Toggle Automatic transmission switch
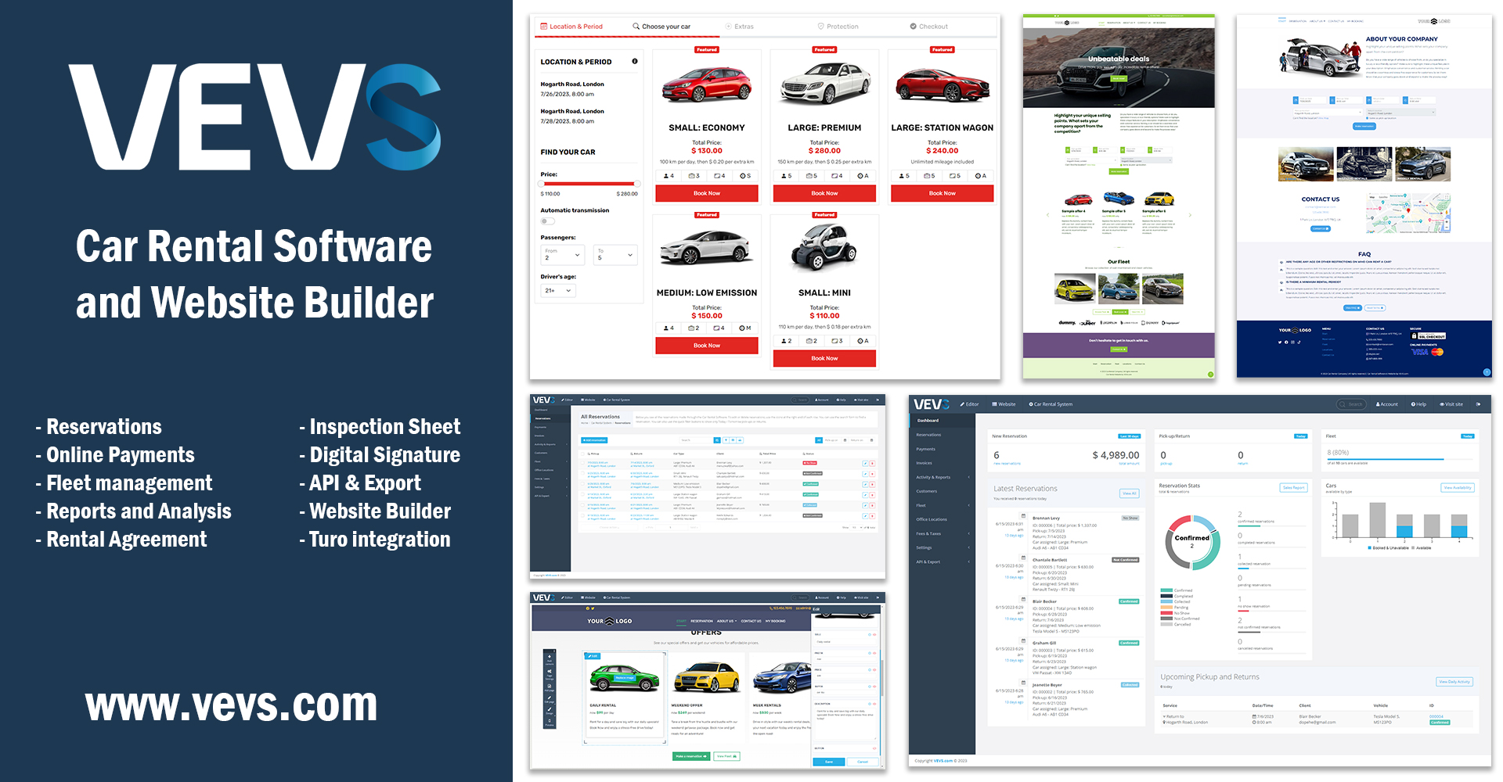The height and width of the screenshot is (782, 1503). tap(547, 221)
